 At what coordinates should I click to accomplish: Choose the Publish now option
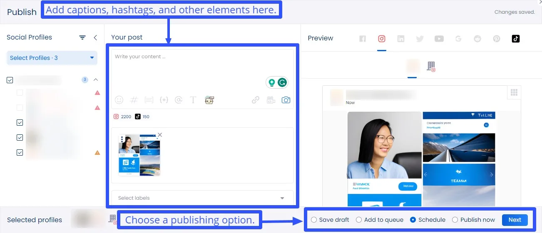tap(455, 220)
